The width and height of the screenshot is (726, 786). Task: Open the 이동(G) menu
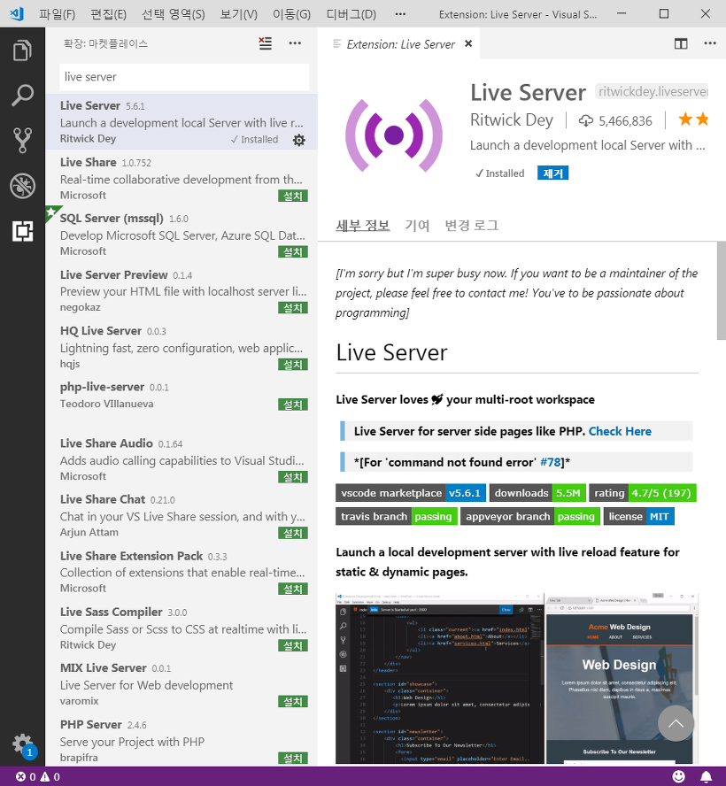[291, 14]
